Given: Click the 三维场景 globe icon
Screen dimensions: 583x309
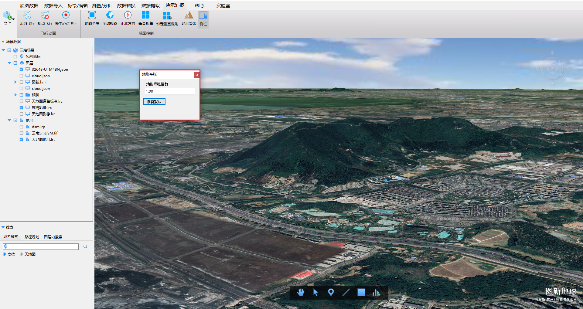Looking at the screenshot, I should pos(15,50).
